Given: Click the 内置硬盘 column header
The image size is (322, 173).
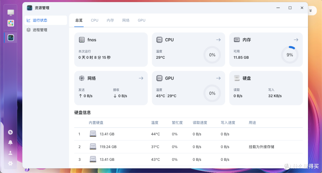Looking at the screenshot, I should [x=96, y=123].
